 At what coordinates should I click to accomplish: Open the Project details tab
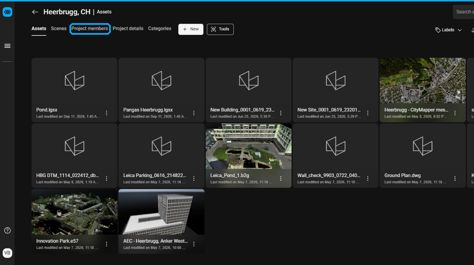(128, 29)
